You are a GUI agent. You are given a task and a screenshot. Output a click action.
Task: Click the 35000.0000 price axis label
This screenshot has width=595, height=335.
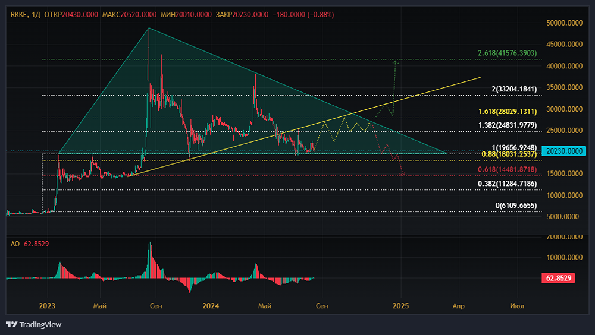tap(564, 87)
